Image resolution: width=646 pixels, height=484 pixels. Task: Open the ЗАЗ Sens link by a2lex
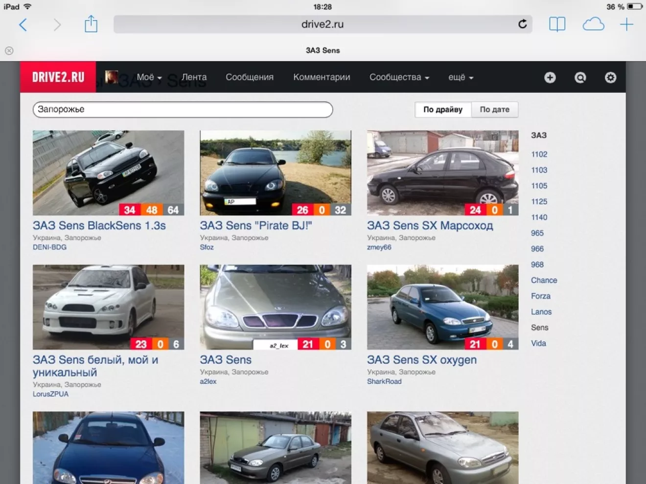tap(226, 359)
